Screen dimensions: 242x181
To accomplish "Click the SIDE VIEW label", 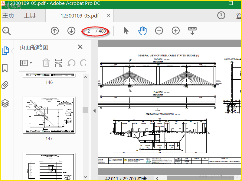I will coord(158,59).
